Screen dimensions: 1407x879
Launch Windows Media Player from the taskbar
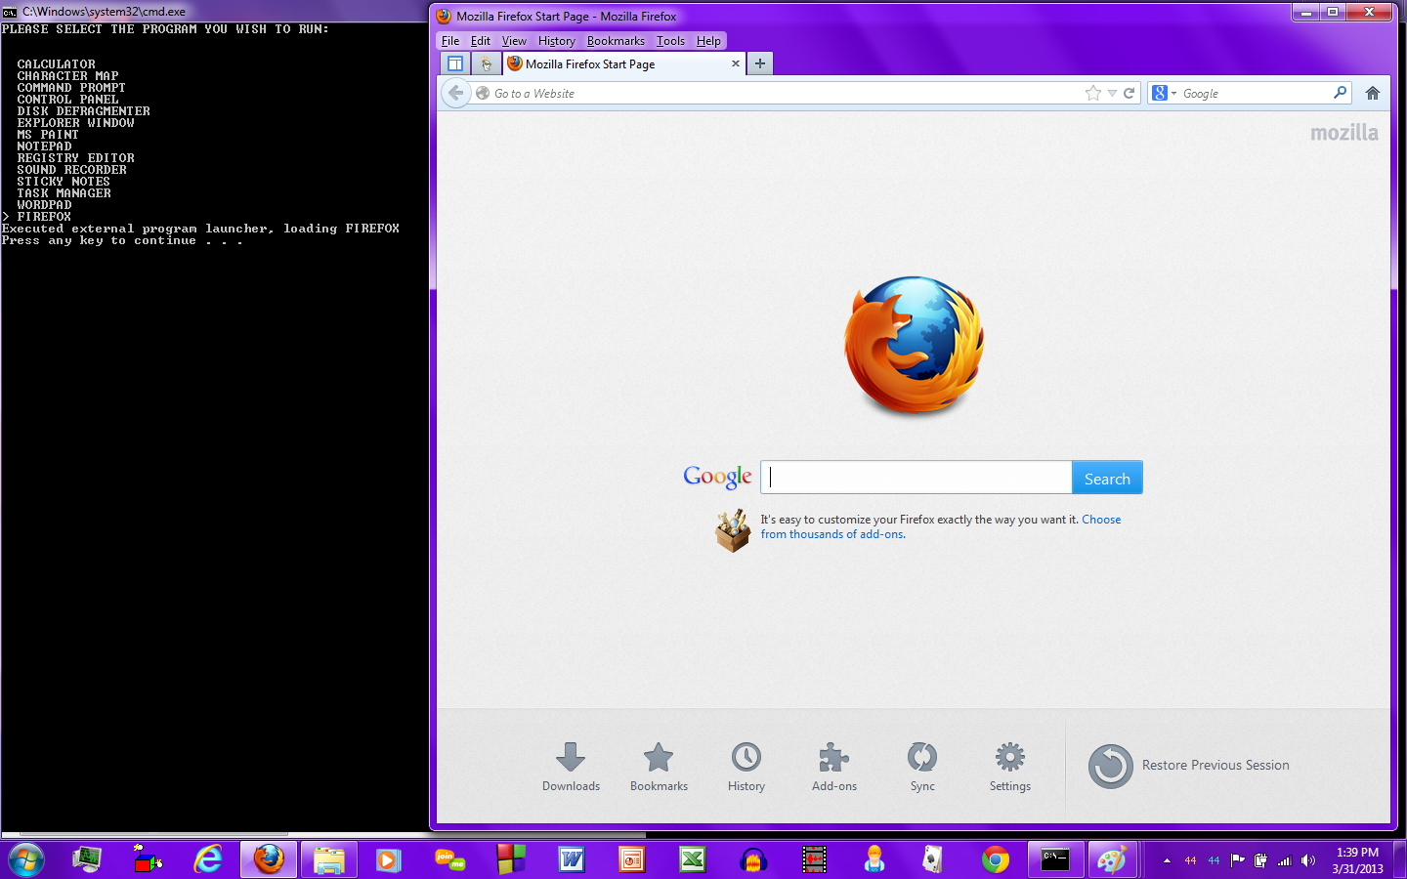click(x=390, y=859)
